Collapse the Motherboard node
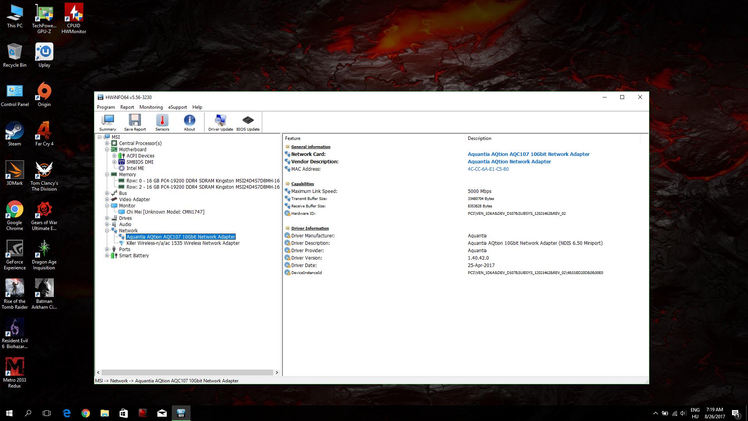The image size is (748, 421). [x=107, y=150]
